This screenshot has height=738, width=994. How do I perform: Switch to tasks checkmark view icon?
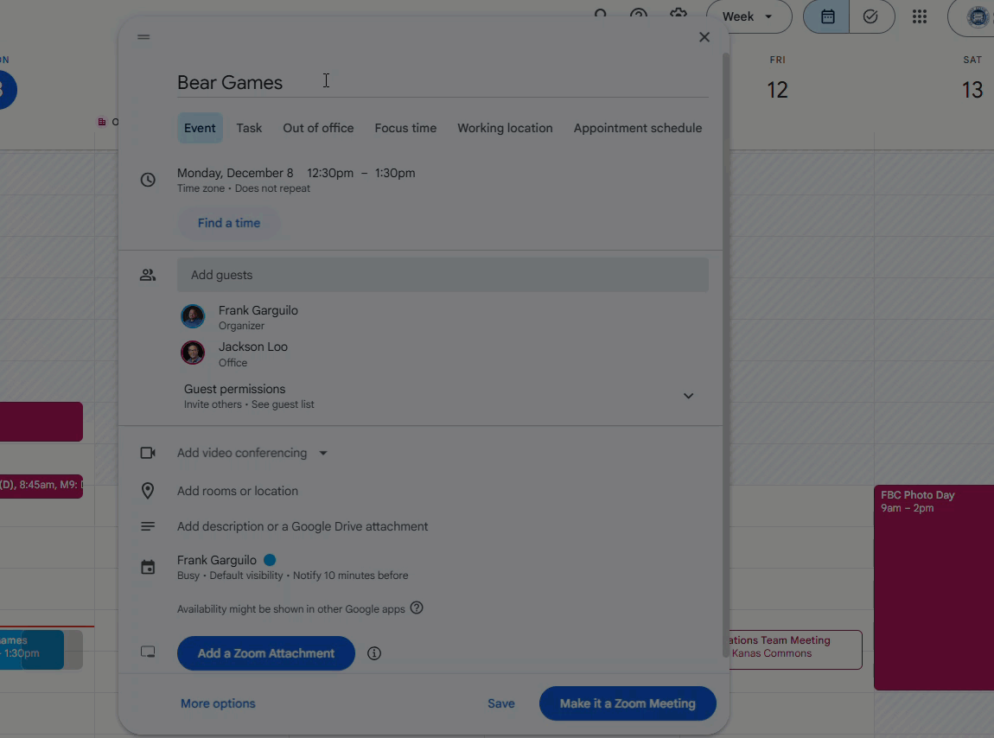pyautogui.click(x=871, y=16)
